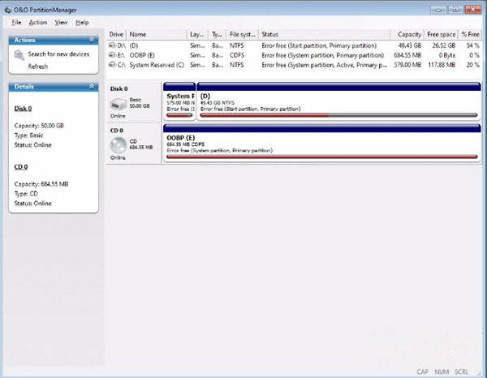Screen dimensions: 487x378
Task: Select the D: drive icon in list
Action: tap(112, 46)
